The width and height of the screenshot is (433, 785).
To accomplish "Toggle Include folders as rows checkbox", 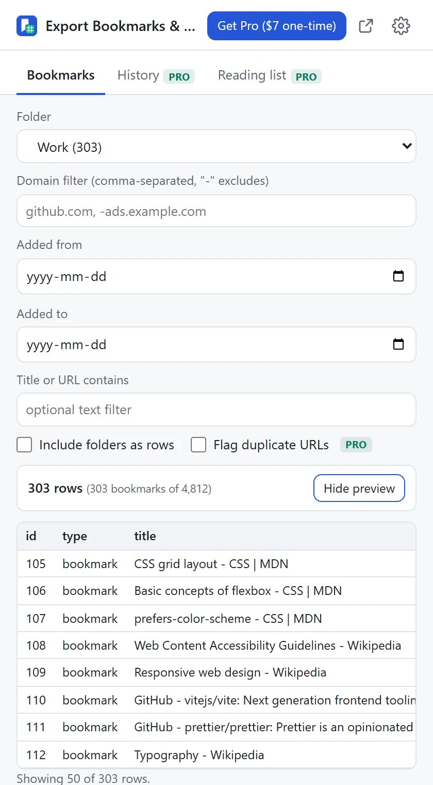I will (24, 445).
